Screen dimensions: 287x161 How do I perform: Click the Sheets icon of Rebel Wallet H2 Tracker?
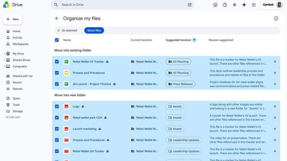point(67,62)
